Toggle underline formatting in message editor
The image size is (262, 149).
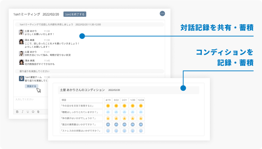point(28,111)
